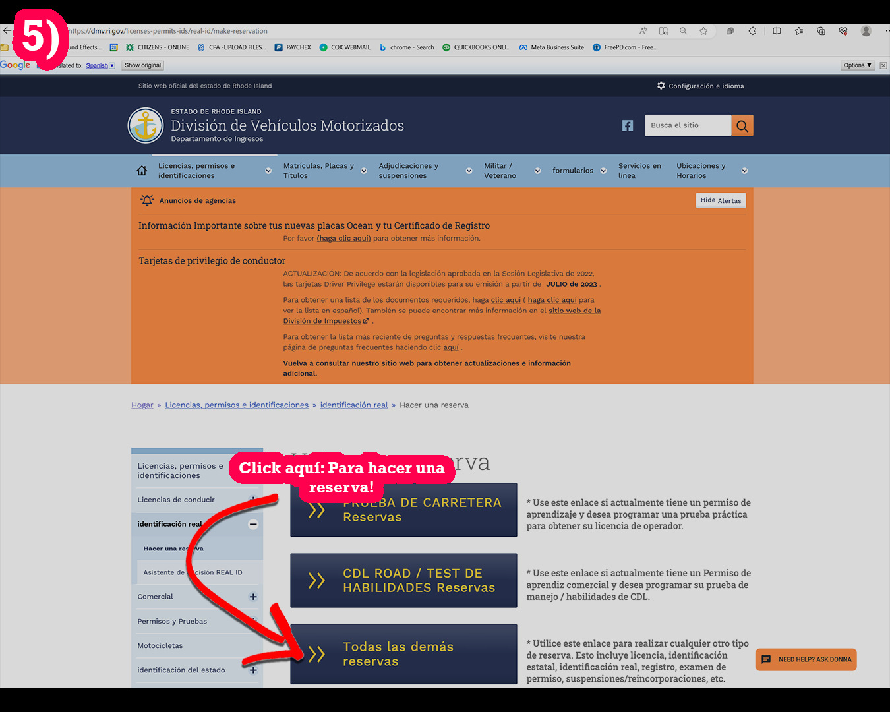
Task: Bookmark page with the star icon
Action: click(703, 31)
